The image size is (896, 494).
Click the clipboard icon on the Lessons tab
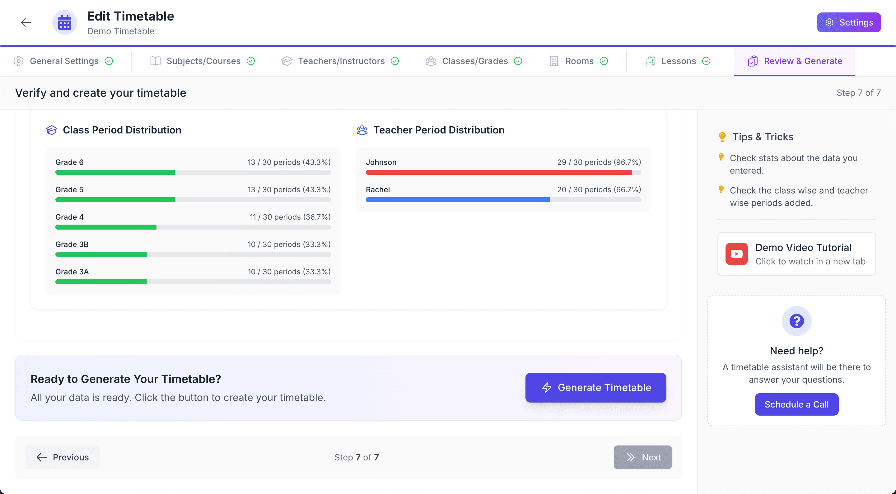[650, 61]
